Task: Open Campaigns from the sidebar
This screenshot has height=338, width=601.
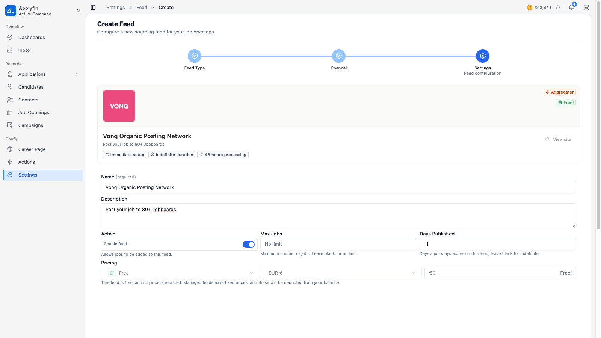Action: pos(43,125)
